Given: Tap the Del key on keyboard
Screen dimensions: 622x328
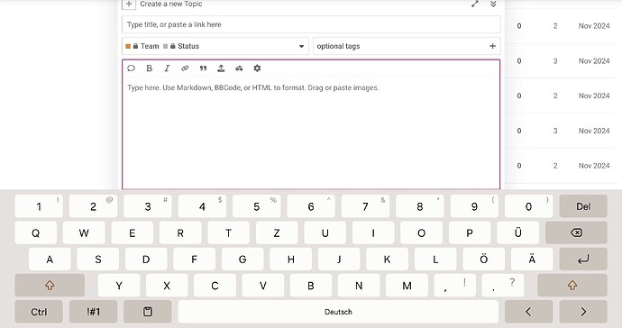Looking at the screenshot, I should pos(583,206).
